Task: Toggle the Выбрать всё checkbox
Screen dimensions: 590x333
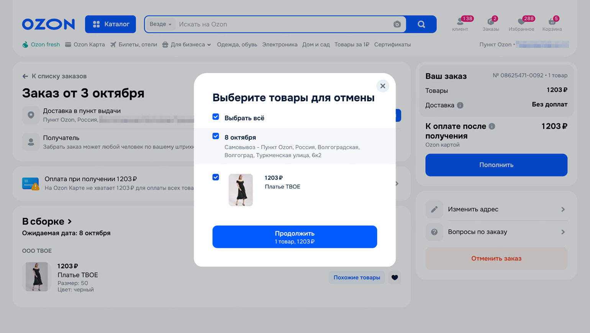Action: [216, 117]
